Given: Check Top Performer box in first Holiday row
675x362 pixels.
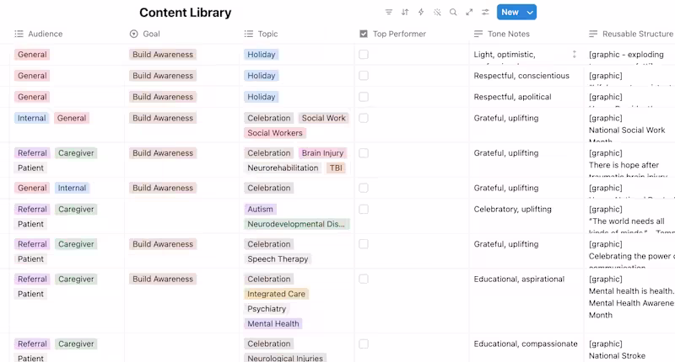Looking at the screenshot, I should (364, 55).
